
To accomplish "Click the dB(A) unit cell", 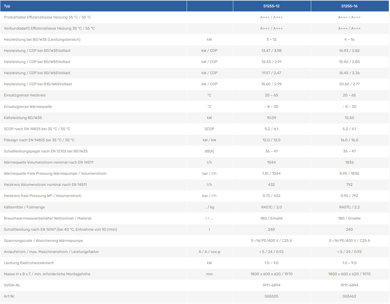I will 209,151.
